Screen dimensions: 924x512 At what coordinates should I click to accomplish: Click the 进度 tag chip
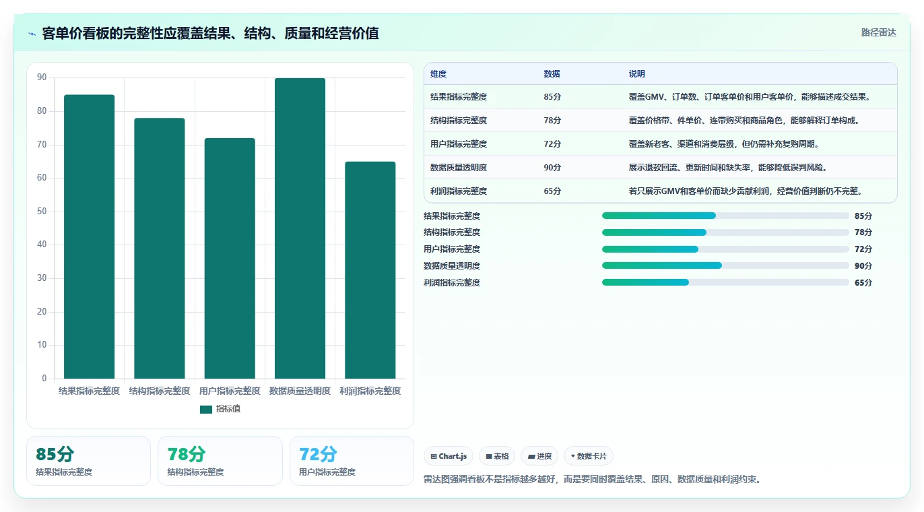(x=539, y=456)
